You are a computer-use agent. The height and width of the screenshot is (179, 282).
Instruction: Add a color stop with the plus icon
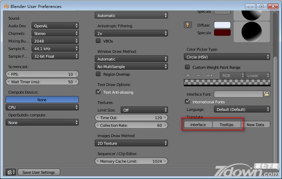pos(188,75)
